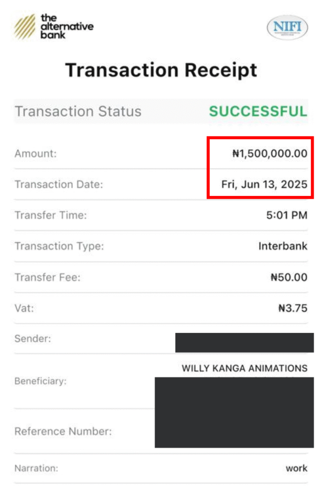Click the Transaction Receipt heading
Screen dimensions: 322x487
(x=161, y=70)
